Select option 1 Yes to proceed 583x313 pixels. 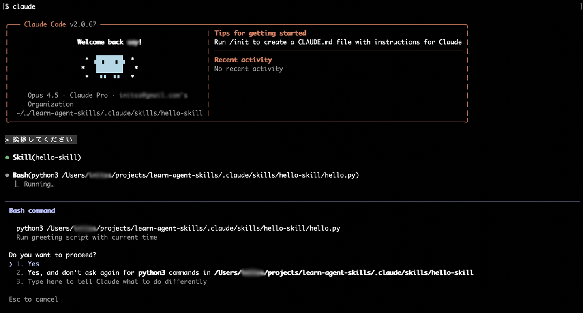(x=33, y=264)
